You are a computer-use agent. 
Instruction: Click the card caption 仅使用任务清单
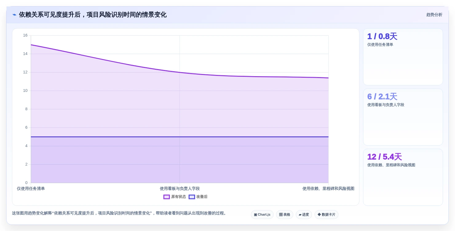tap(380, 45)
